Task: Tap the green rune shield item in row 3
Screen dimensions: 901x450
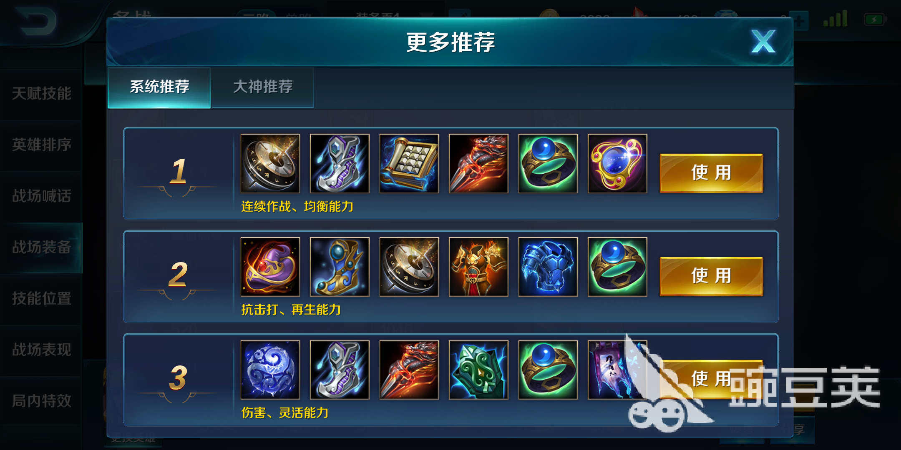Action: point(478,370)
